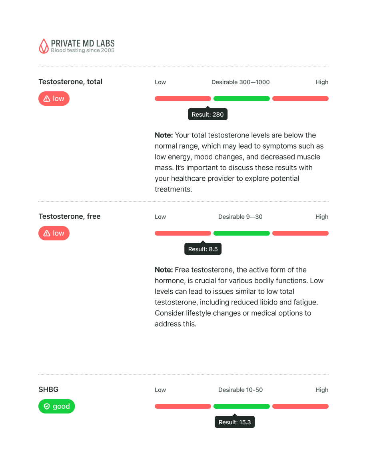Click the high red bar for SHBG
The image size is (367, 476).
click(300, 406)
